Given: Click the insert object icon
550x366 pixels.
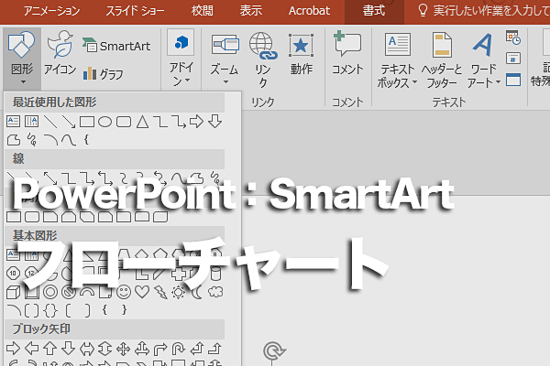Looking at the screenshot, I should pyautogui.click(x=513, y=80).
